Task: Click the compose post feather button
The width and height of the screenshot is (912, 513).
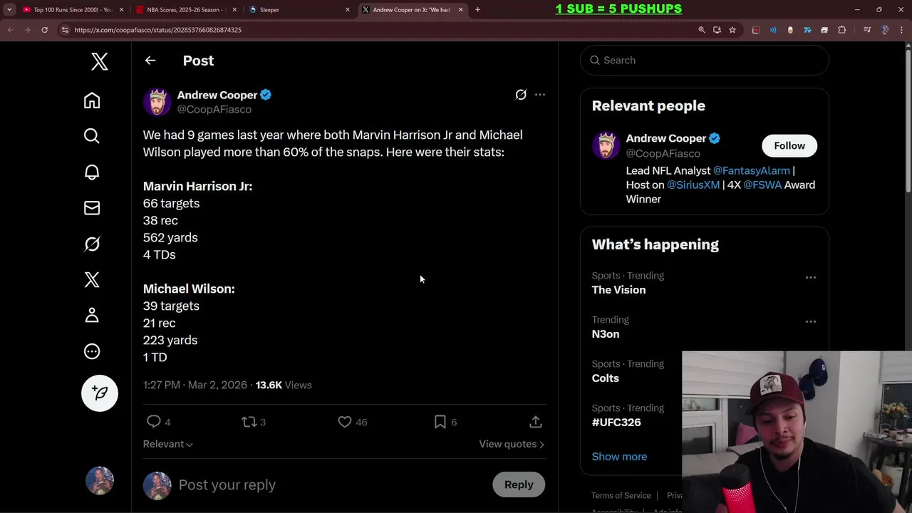Action: [x=100, y=393]
